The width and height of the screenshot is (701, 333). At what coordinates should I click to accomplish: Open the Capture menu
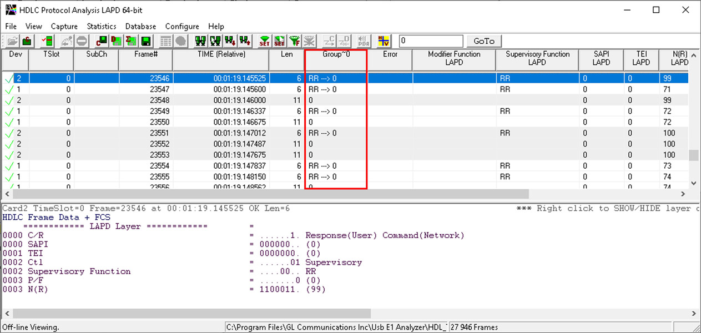point(64,26)
